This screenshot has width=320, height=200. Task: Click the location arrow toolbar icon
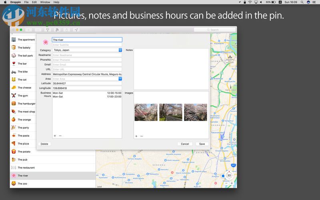[76, 30]
